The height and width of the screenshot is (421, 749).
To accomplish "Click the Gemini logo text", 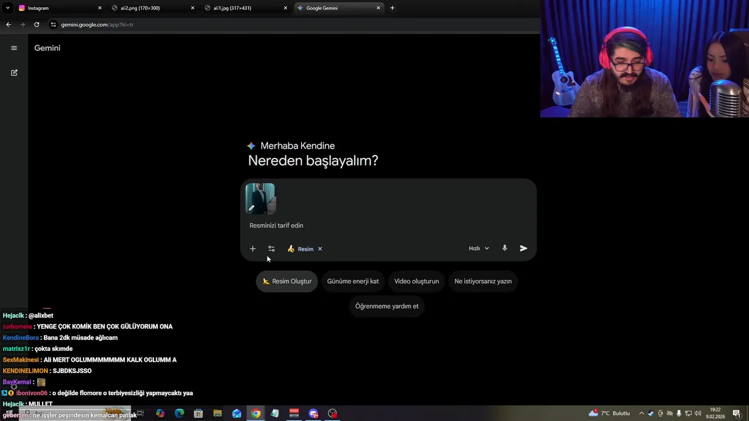I will (x=47, y=48).
